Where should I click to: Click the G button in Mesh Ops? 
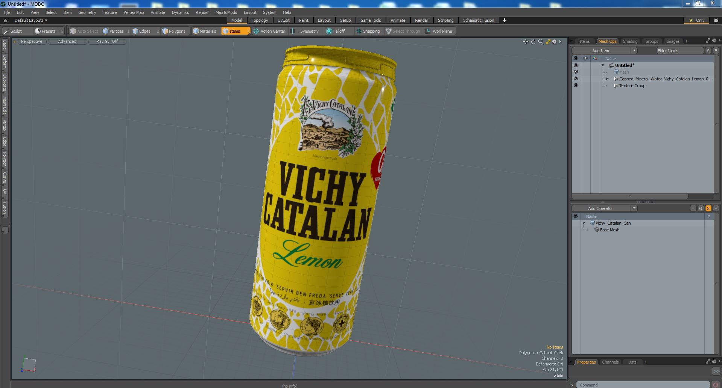click(701, 208)
